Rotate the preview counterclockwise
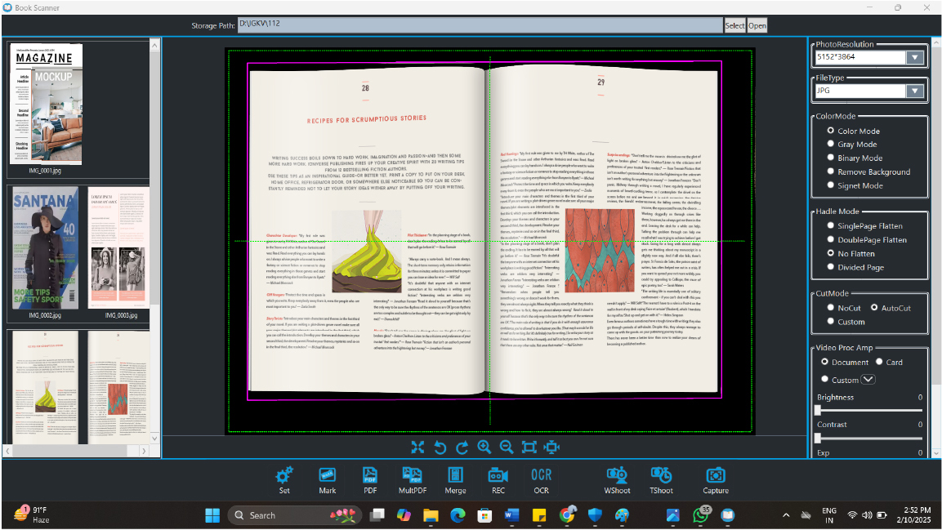942x530 pixels. click(440, 447)
